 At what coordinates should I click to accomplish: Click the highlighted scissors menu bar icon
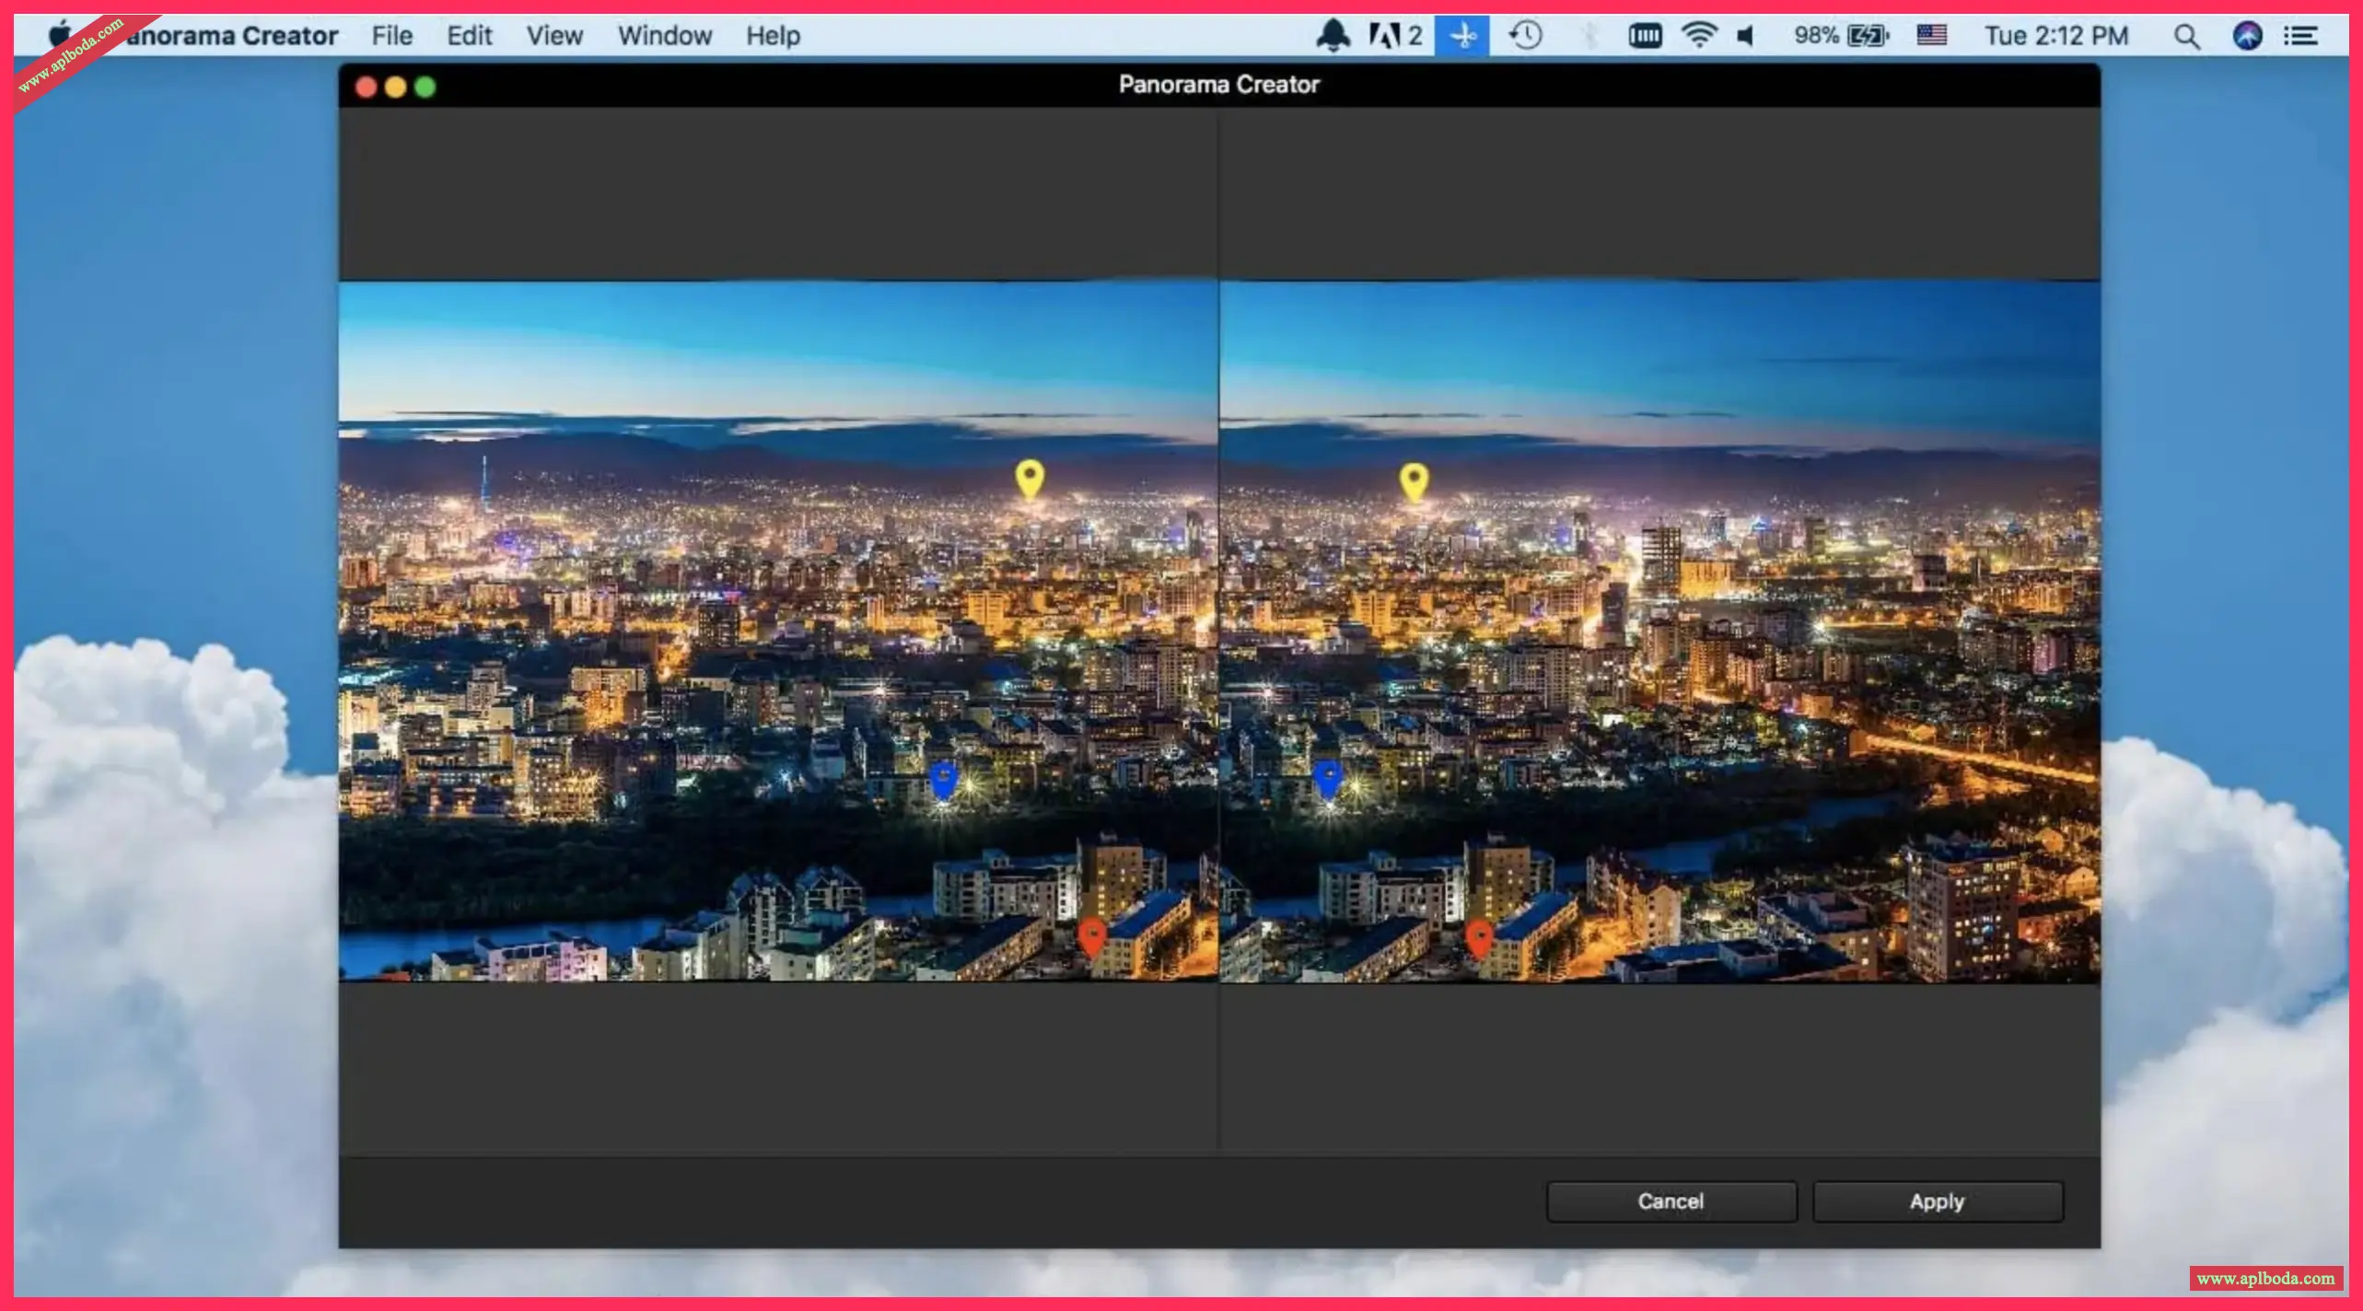pos(1461,36)
